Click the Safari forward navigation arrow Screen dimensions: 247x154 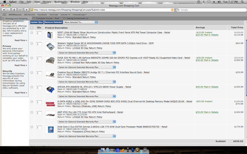8,10
